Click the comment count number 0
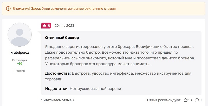Screen dimensions: 208x106 [x=200, y=100]
